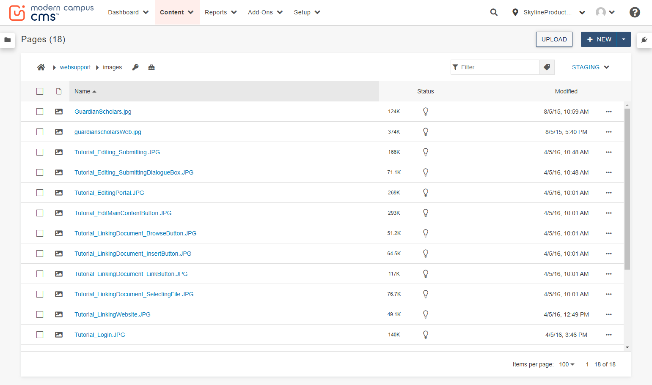Viewport: 652px width, 385px height.
Task: Open the global search magnifier icon
Action: (x=494, y=12)
